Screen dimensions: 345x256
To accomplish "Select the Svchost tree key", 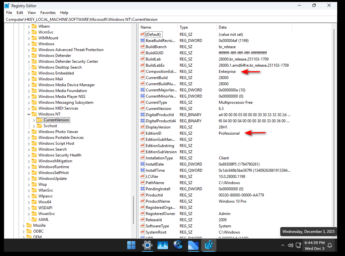I will coord(50,126).
